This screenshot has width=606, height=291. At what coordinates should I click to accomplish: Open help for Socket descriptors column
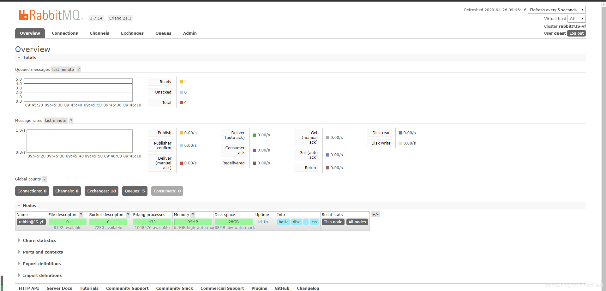pos(128,215)
